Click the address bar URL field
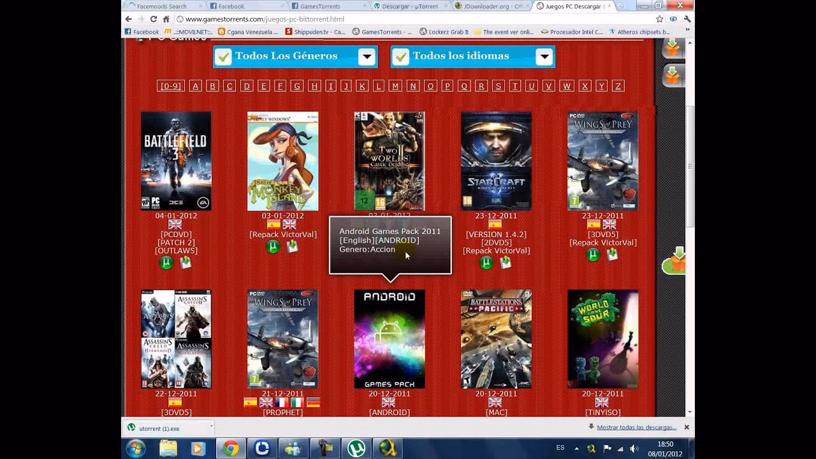The image size is (816, 459). pos(414,19)
